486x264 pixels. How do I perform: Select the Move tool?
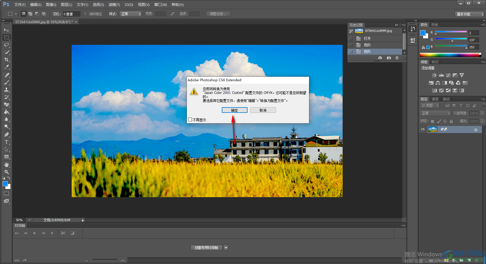pyautogui.click(x=6, y=30)
